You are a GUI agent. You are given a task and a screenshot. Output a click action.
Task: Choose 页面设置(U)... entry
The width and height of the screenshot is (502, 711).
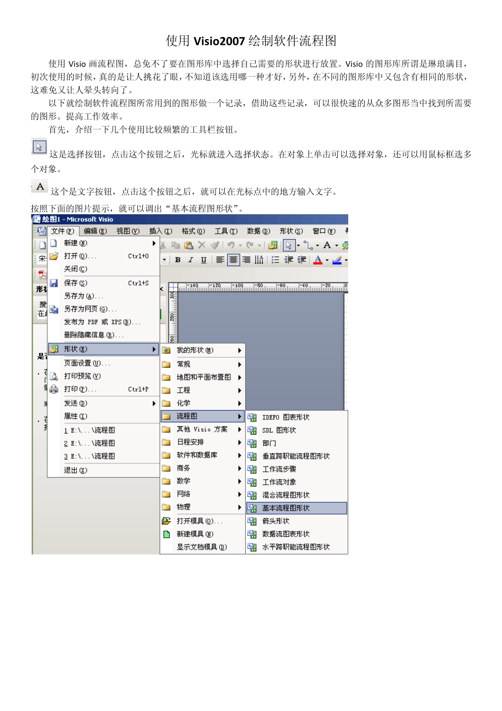(104, 363)
